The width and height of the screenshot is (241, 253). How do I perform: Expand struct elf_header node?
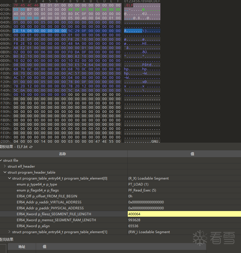[x=5, y=166]
